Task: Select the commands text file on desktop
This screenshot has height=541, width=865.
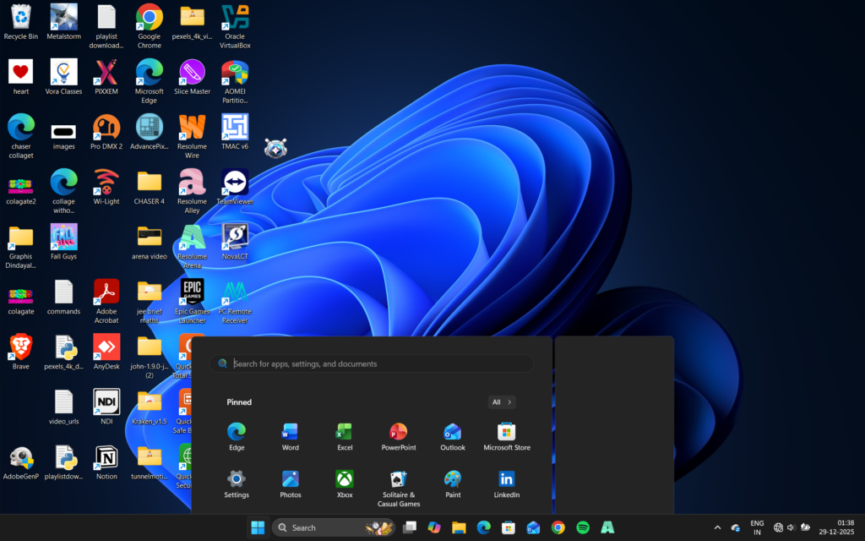Action: (63, 298)
